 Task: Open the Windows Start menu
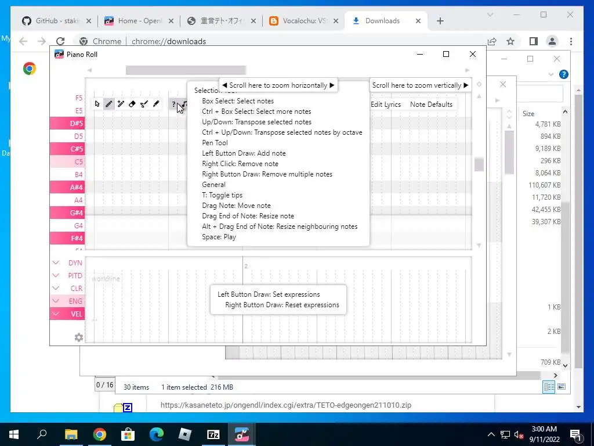point(14,434)
